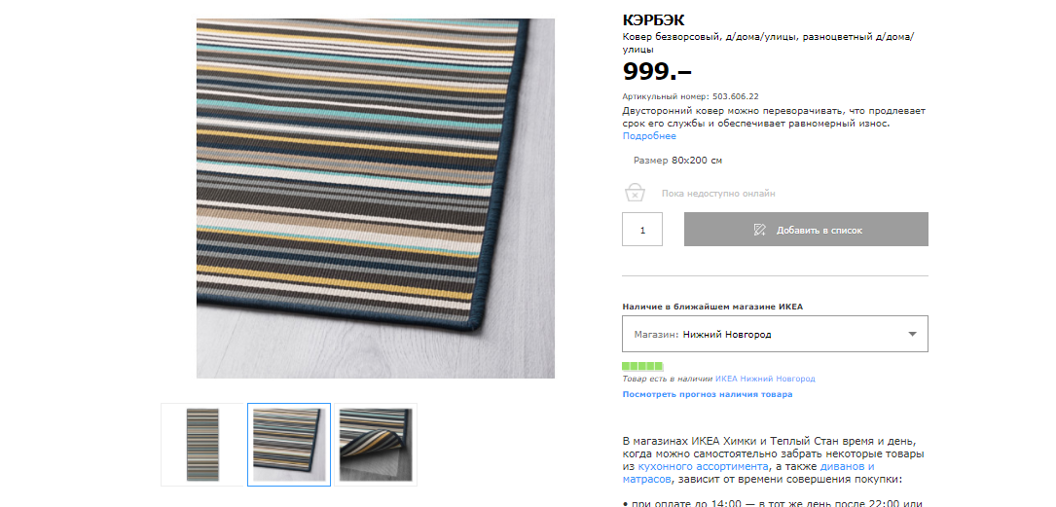Click the main striped rug product image
Viewport: 1056px width, 507px height.
(x=376, y=198)
